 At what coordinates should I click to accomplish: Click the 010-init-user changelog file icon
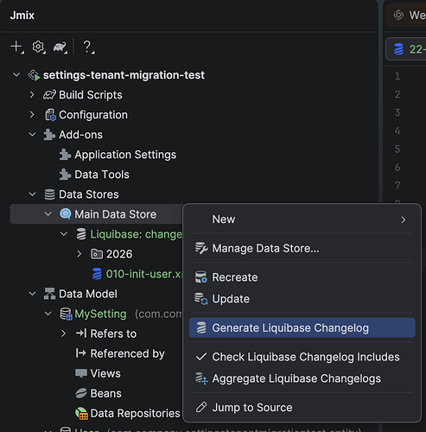[x=97, y=274]
